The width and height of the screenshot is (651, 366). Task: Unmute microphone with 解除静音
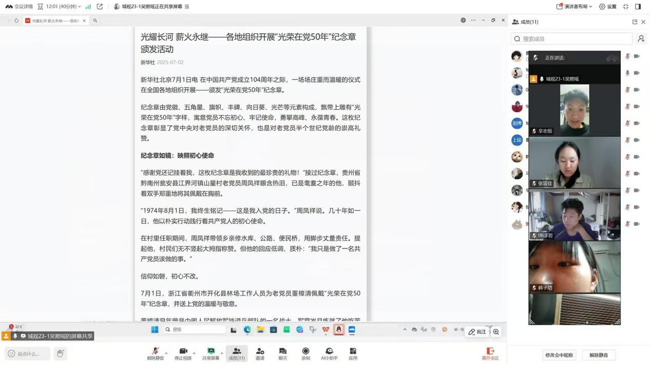point(156,353)
